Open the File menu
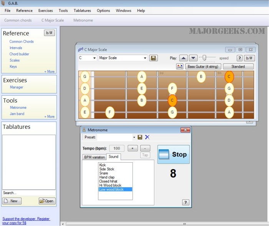 8,11
